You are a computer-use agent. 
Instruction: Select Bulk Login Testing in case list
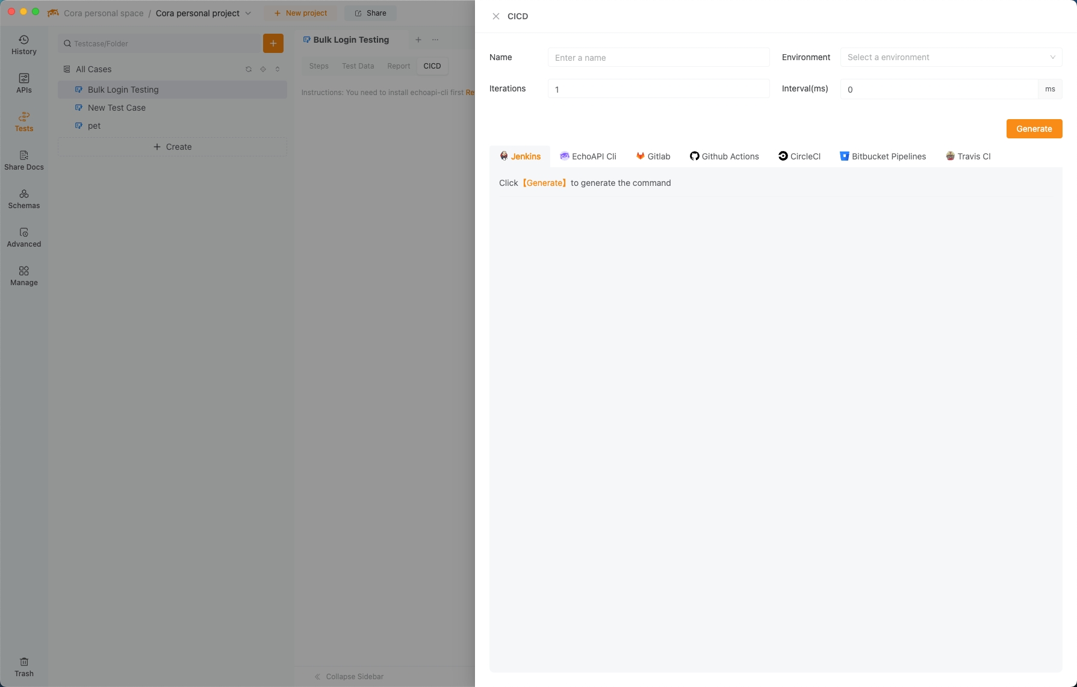pyautogui.click(x=172, y=90)
